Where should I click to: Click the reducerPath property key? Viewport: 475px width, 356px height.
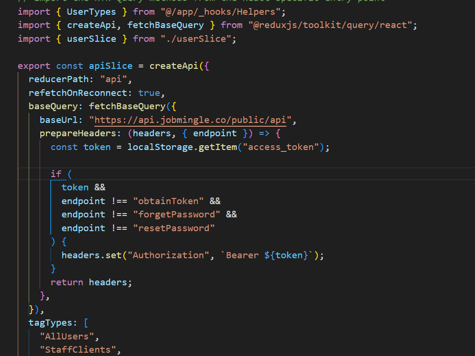pyautogui.click(x=58, y=79)
